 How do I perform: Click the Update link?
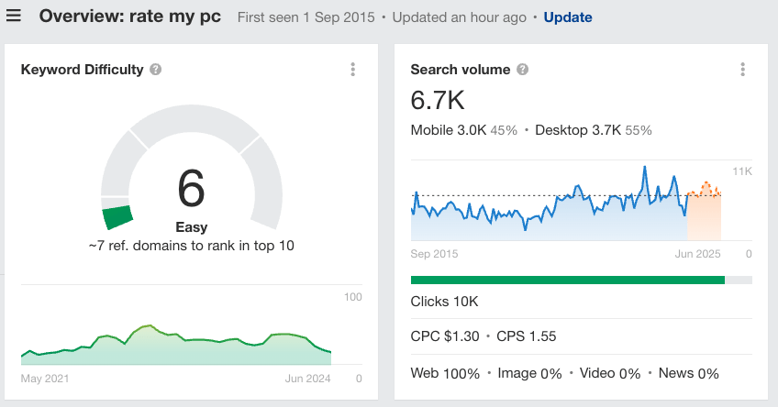click(x=568, y=17)
